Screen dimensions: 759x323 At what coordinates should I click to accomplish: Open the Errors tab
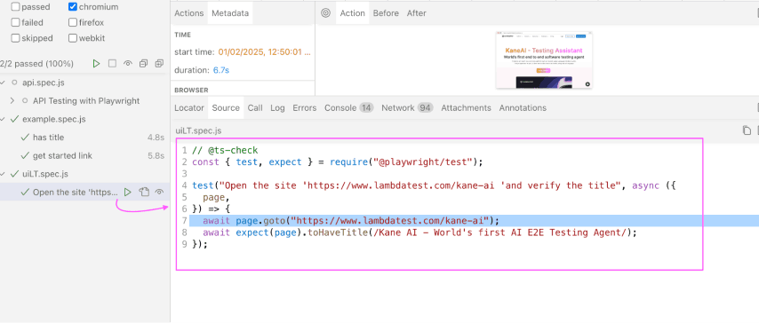point(305,108)
